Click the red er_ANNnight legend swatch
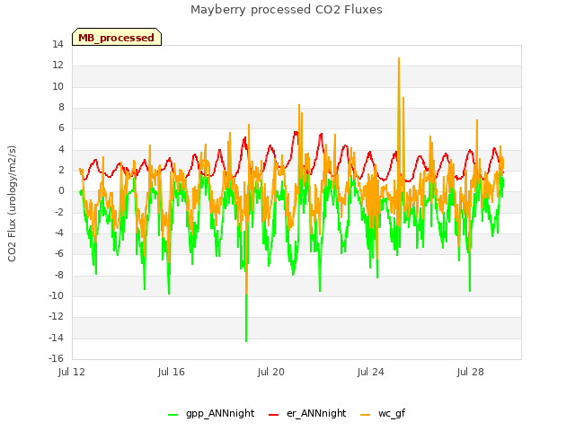This screenshot has width=575, height=431. (273, 415)
